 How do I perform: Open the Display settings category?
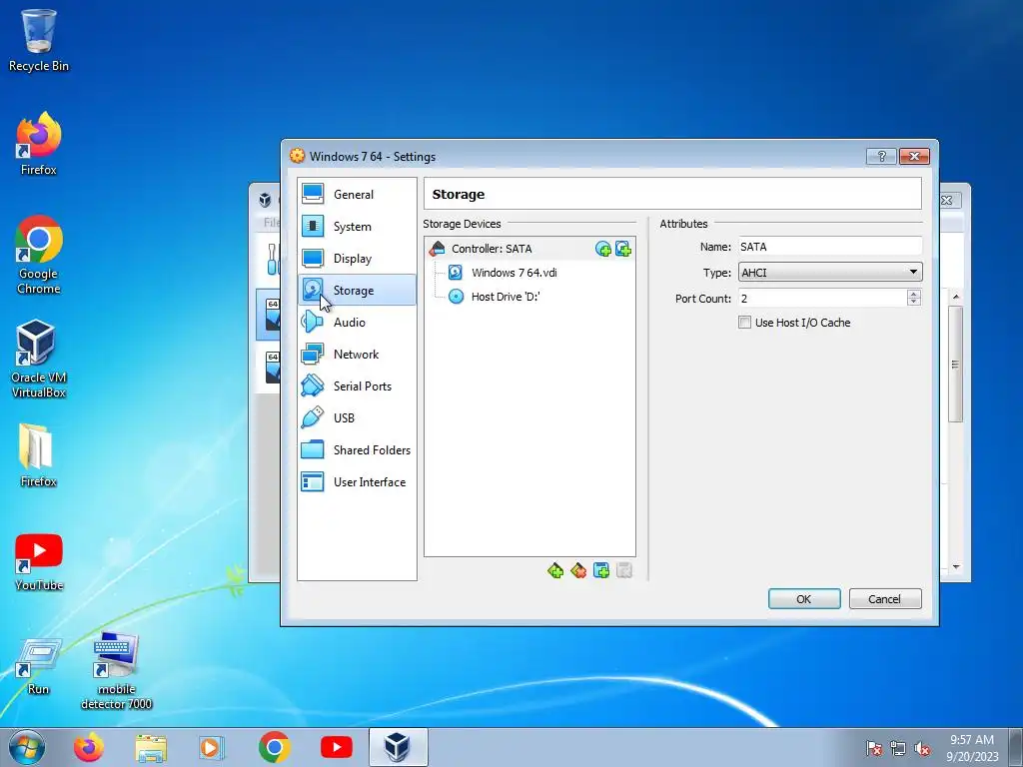357,259
